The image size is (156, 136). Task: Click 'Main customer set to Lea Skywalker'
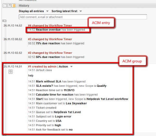57,103
